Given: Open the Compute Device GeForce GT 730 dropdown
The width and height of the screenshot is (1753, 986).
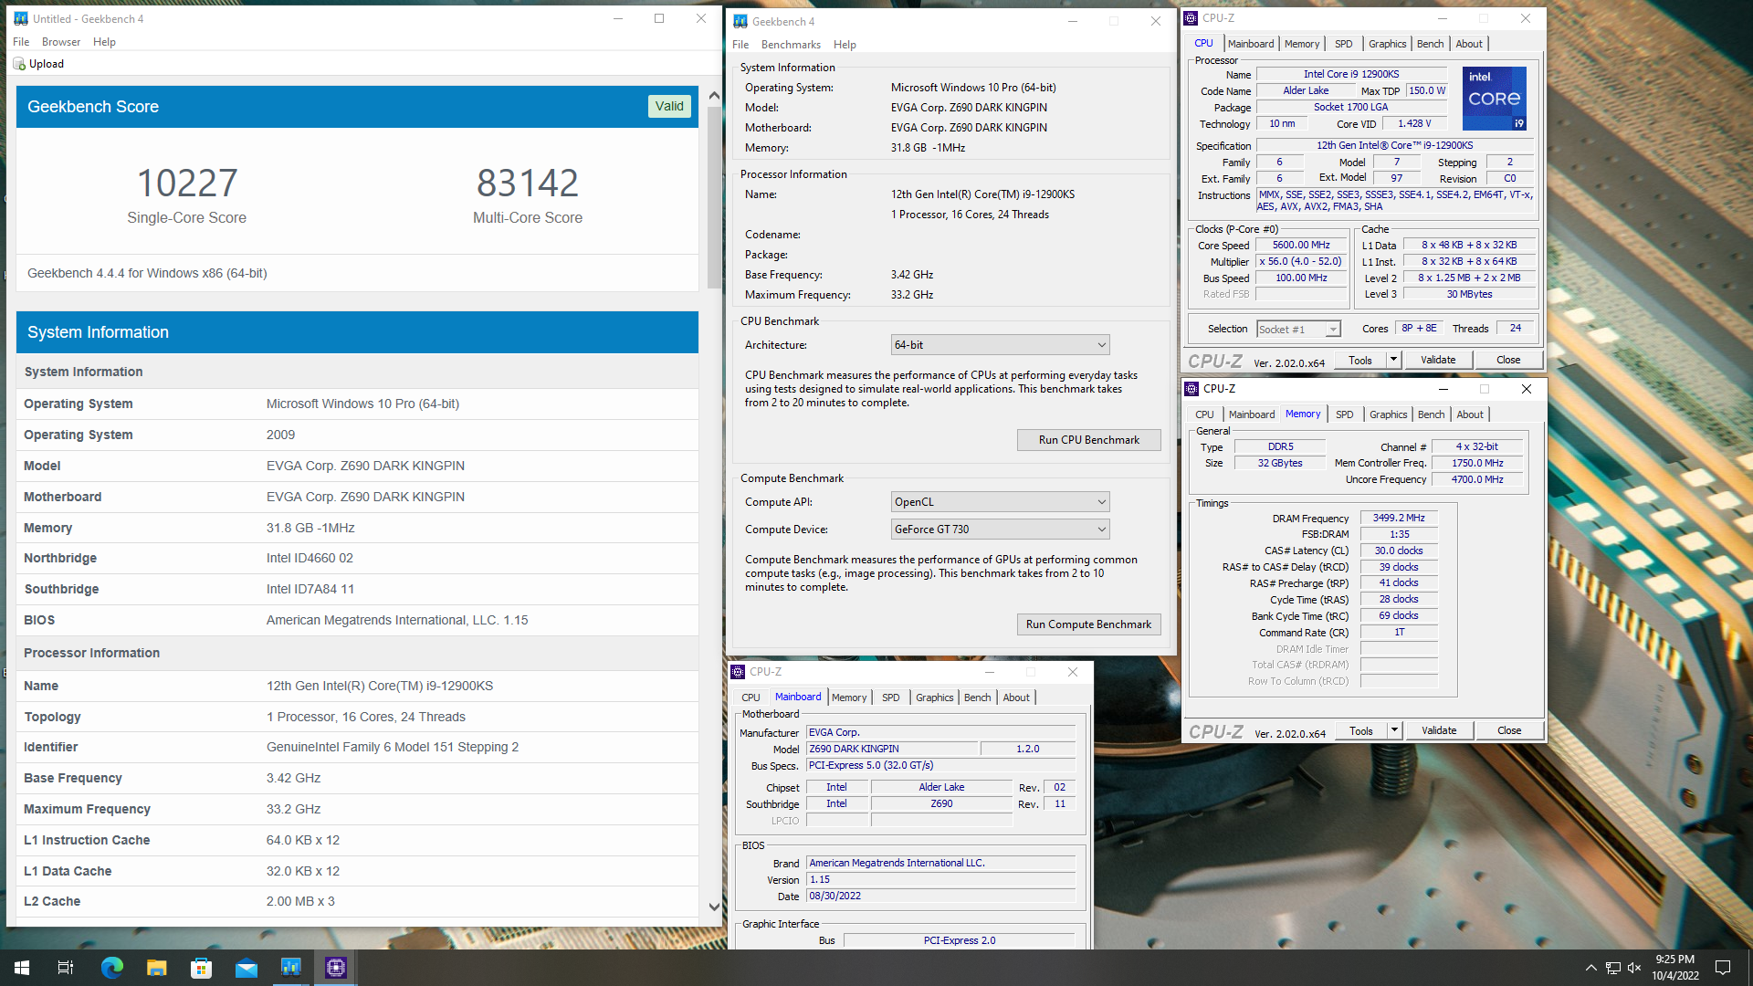Looking at the screenshot, I should pos(1000,529).
